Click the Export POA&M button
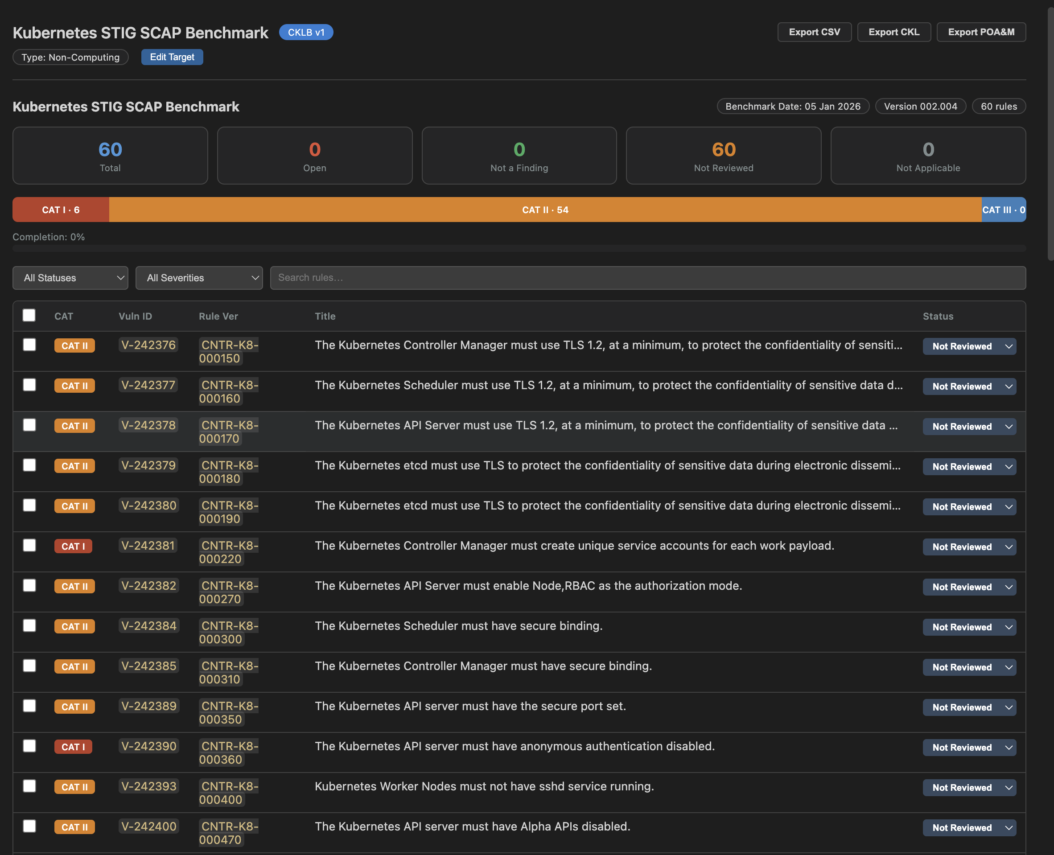The height and width of the screenshot is (855, 1054). click(x=980, y=32)
